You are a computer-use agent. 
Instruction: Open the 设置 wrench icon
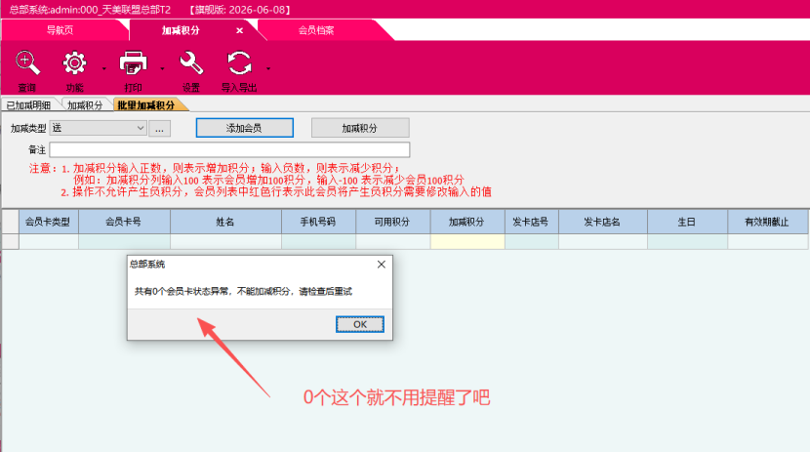click(x=191, y=63)
